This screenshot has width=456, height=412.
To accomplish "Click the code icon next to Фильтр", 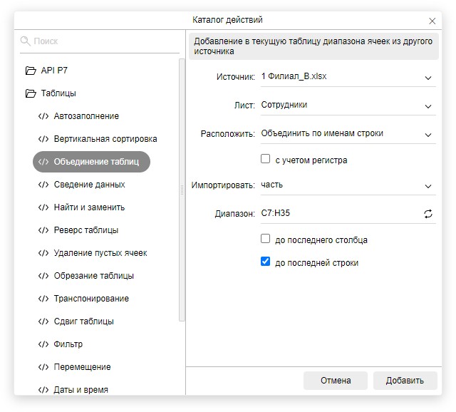I will [43, 344].
